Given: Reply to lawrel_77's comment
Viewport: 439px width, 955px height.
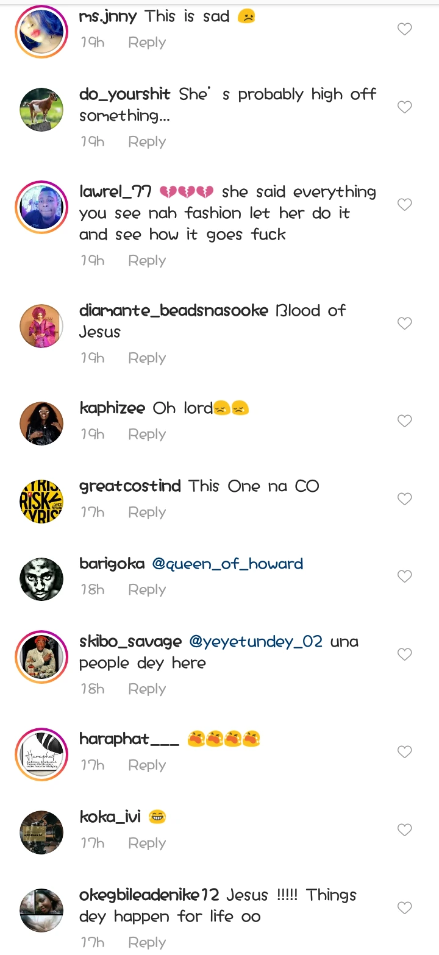Looking at the screenshot, I should (x=147, y=261).
